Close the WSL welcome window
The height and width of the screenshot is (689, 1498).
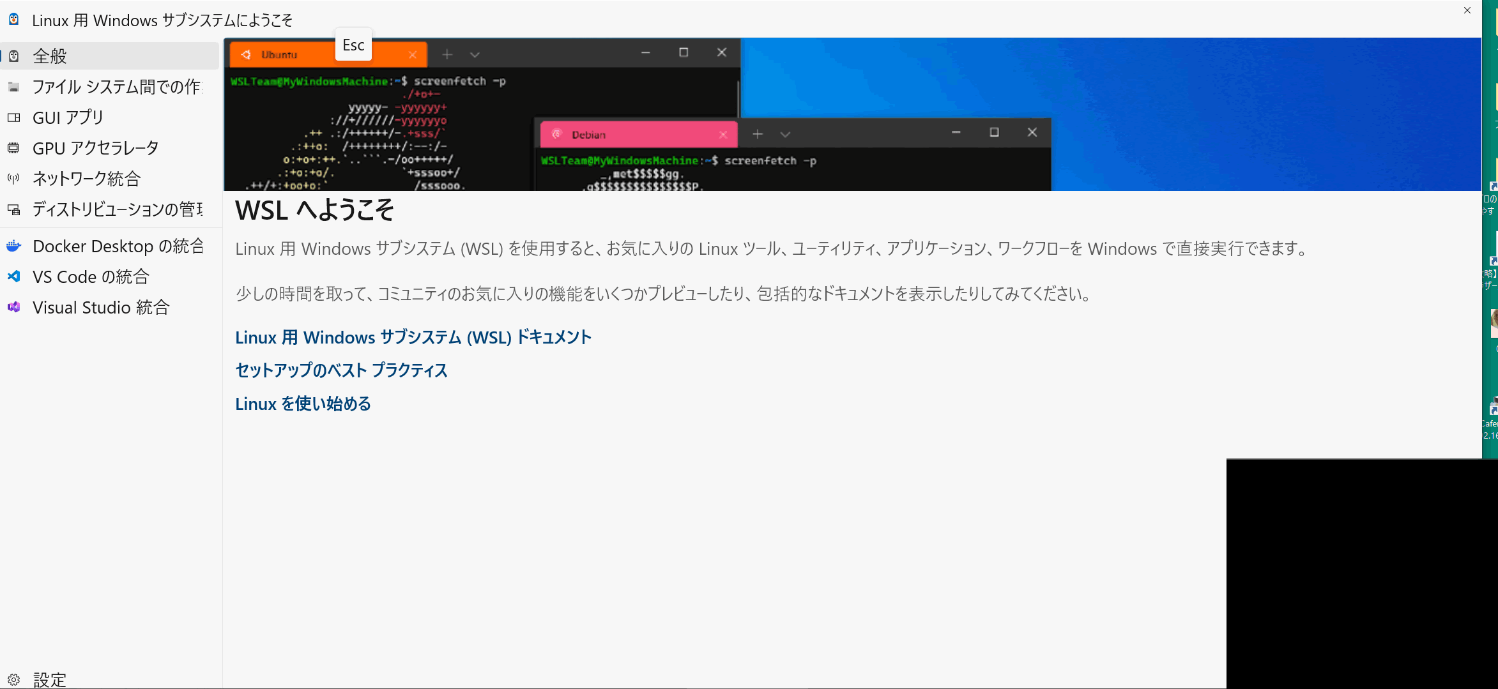[x=1467, y=10]
